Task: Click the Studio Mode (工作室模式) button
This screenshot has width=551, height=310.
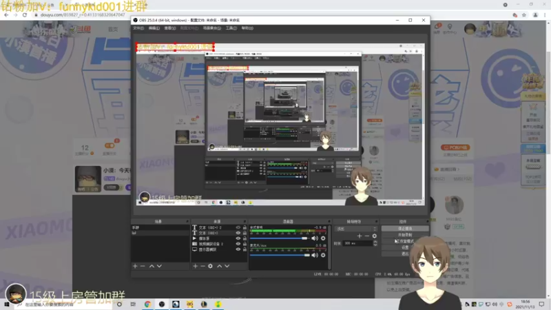Action: (405, 241)
